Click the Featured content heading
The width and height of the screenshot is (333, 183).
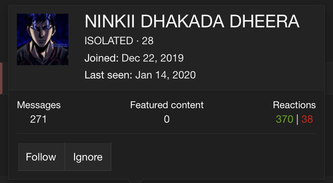[167, 105]
